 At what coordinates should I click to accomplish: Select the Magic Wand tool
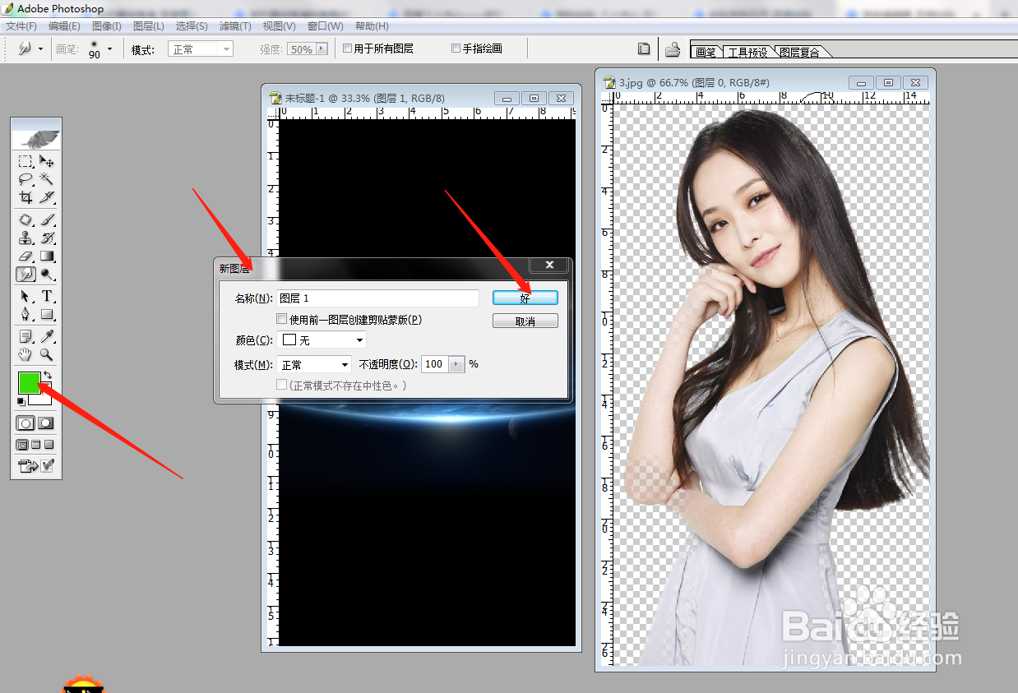coord(47,178)
